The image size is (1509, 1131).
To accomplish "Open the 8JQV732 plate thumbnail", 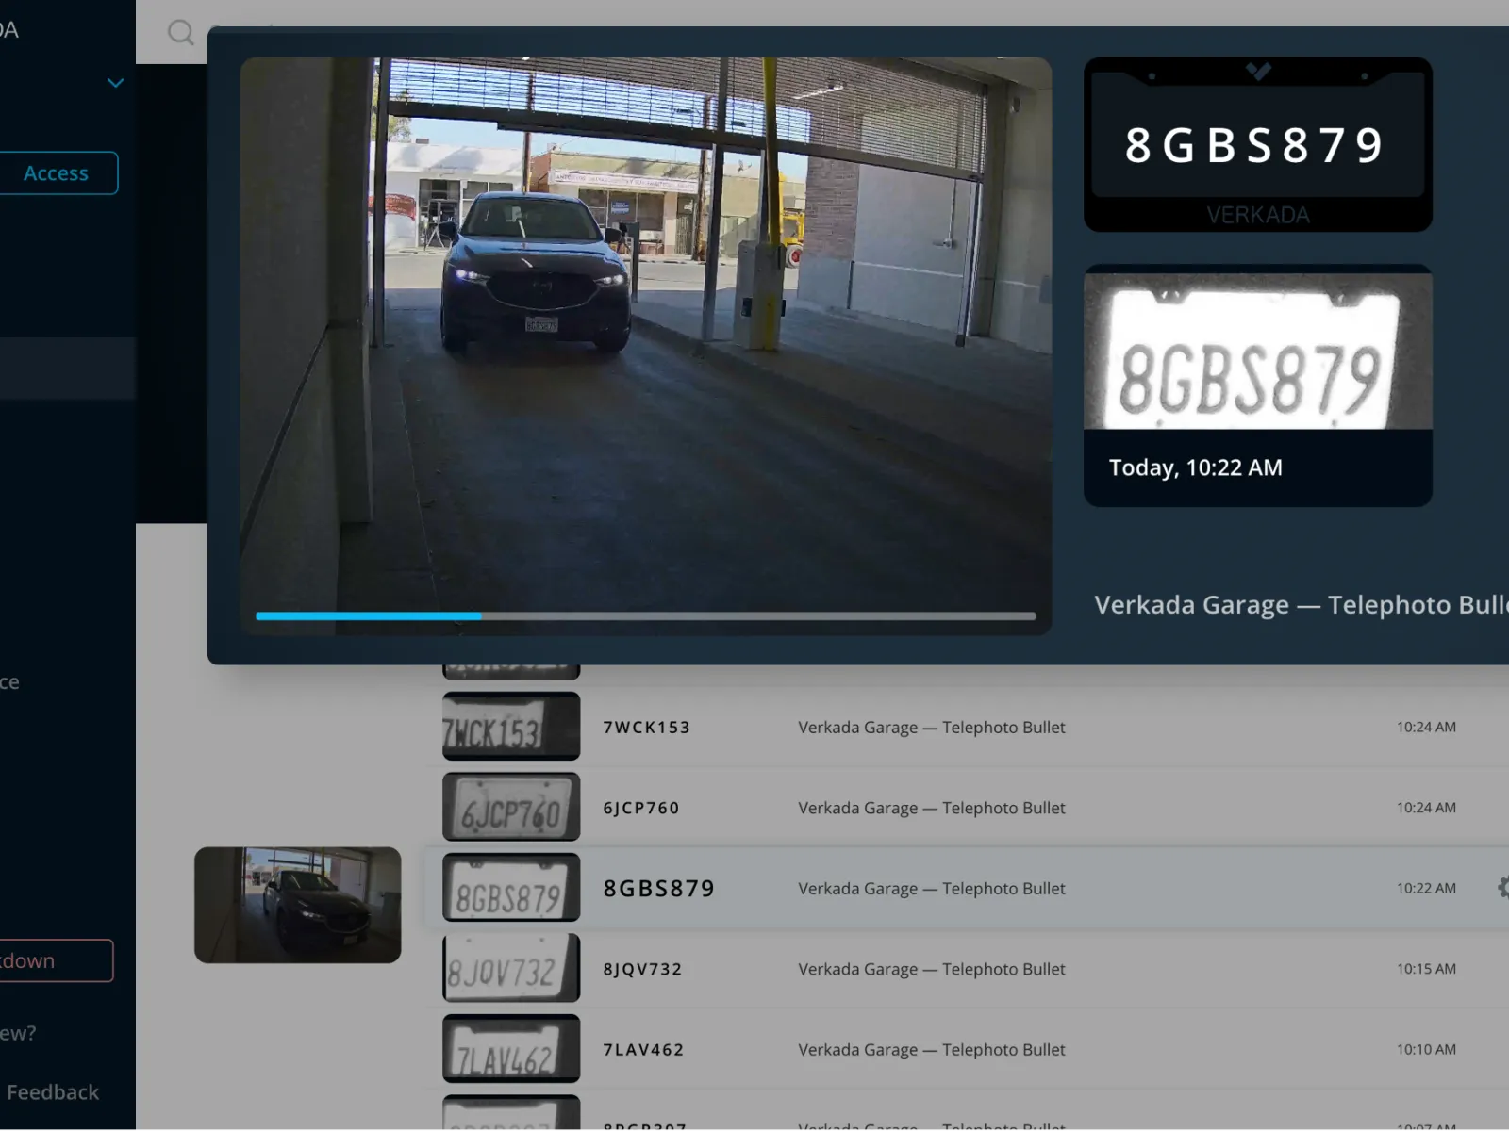I will coord(511,968).
